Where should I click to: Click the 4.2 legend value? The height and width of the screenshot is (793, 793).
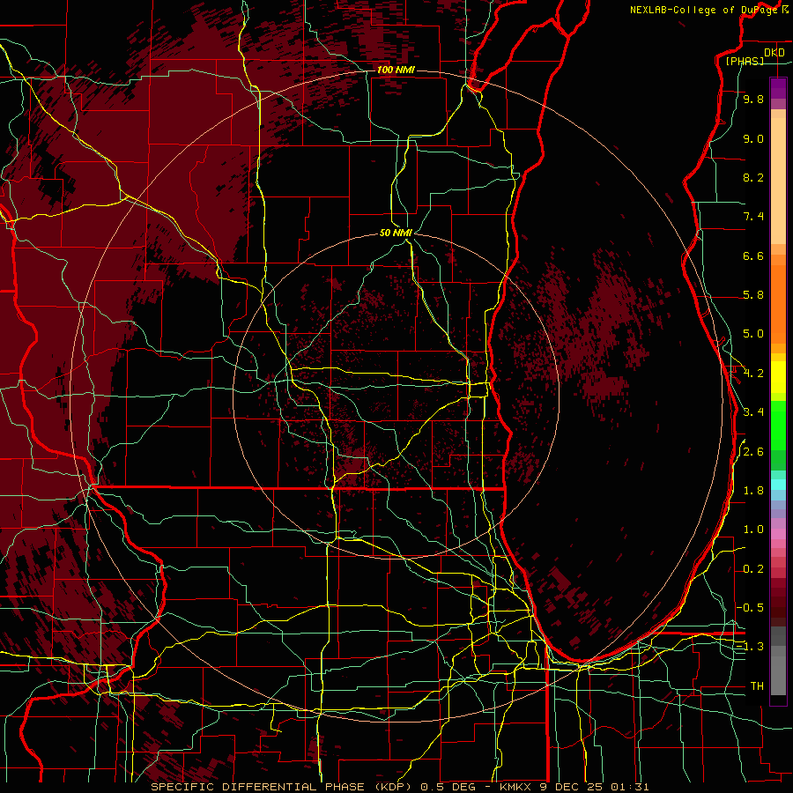coord(753,374)
